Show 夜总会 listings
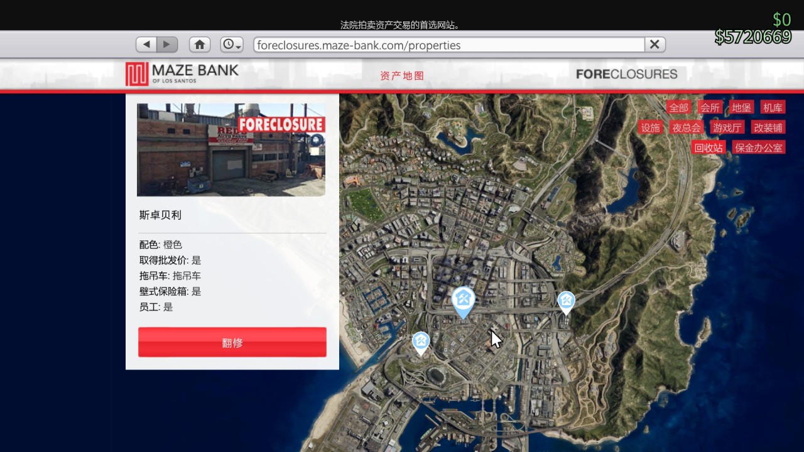Image resolution: width=804 pixels, height=452 pixels. (687, 127)
